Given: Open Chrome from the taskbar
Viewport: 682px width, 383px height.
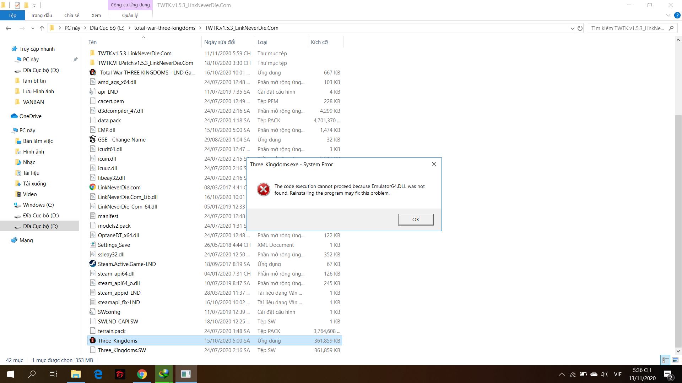Looking at the screenshot, I should [x=142, y=374].
